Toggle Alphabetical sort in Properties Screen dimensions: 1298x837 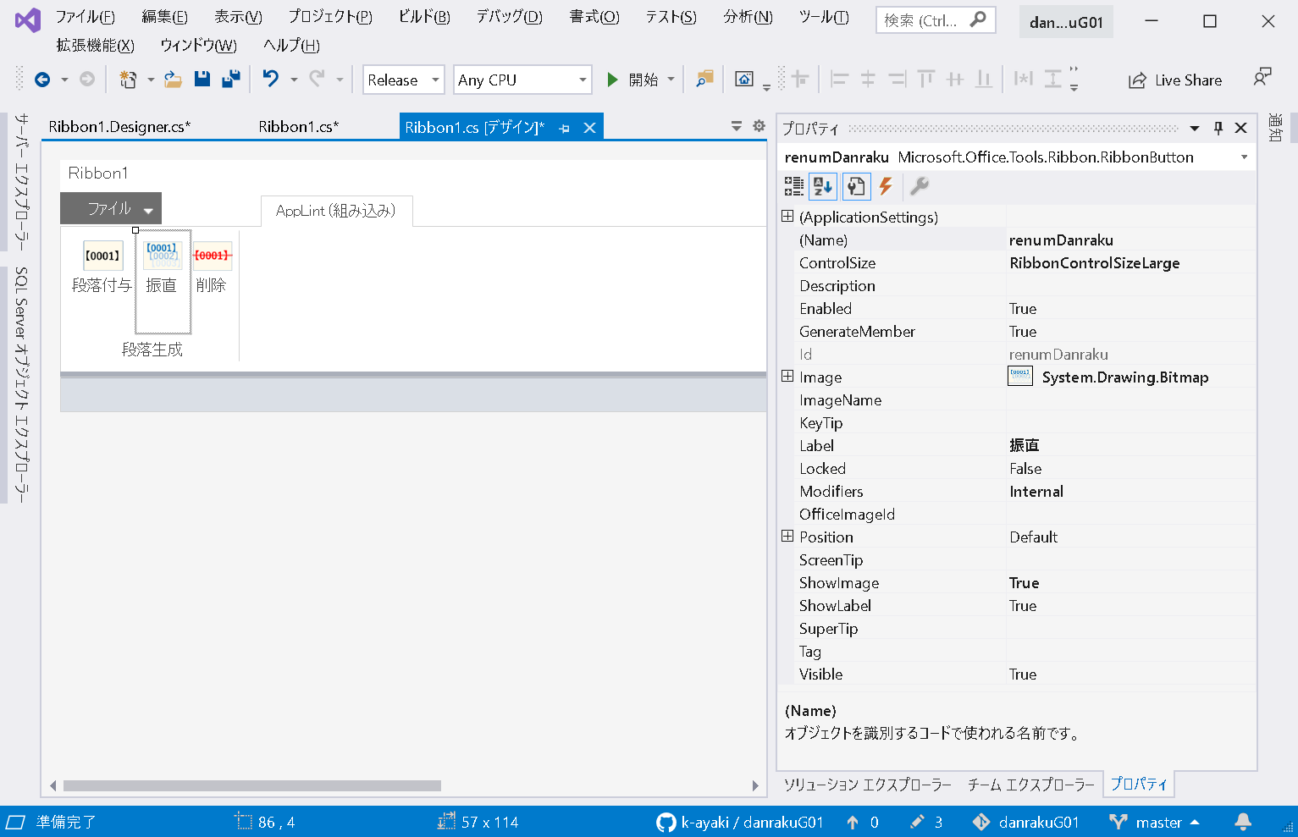click(822, 186)
